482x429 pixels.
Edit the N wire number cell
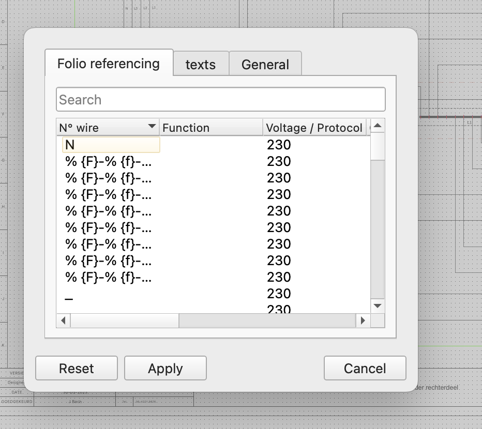111,145
